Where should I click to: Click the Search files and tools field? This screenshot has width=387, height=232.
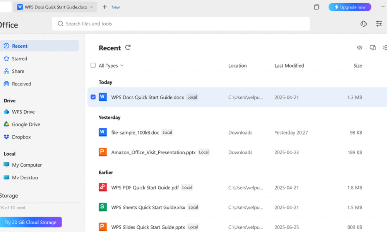(181, 24)
